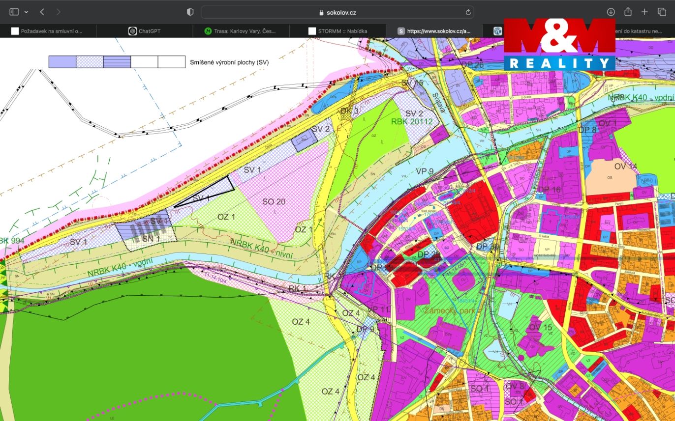Click the SN 1 map label
This screenshot has width=675, height=421.
click(x=151, y=239)
